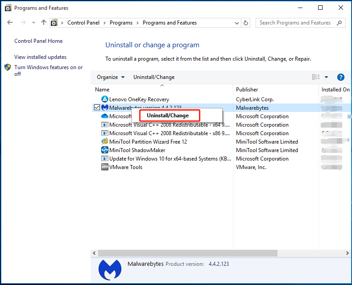This screenshot has width=352, height=285.
Task: Click the shield icon beside Windows features
Action: coord(8,67)
